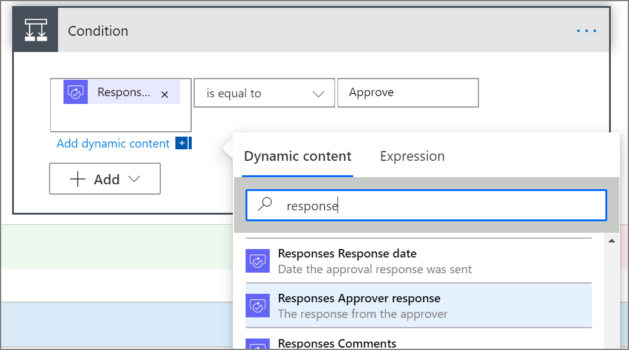This screenshot has height=350, width=629.
Task: Click the search magnifier icon
Action: point(265,206)
